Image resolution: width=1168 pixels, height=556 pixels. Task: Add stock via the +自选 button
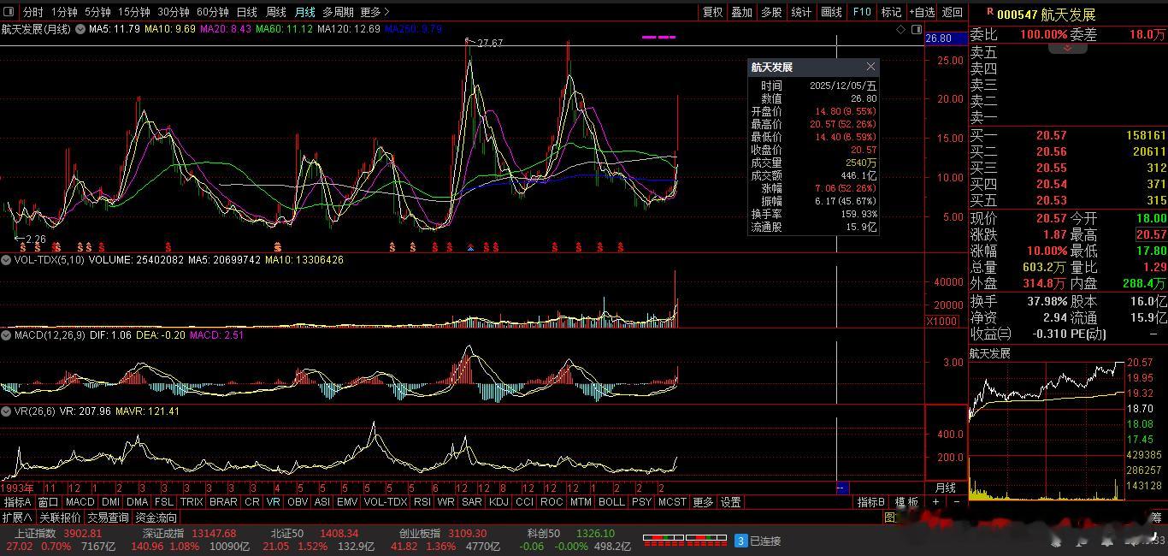(x=921, y=12)
